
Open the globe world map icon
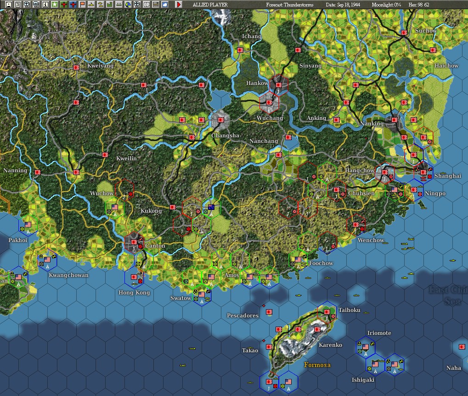(x=128, y=5)
